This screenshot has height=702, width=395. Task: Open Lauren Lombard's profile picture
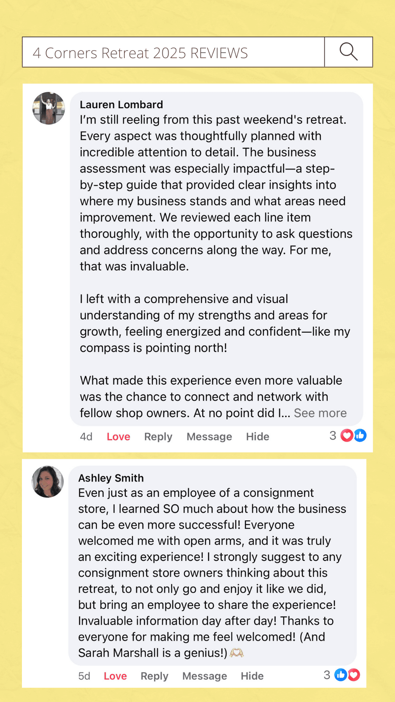[49, 108]
